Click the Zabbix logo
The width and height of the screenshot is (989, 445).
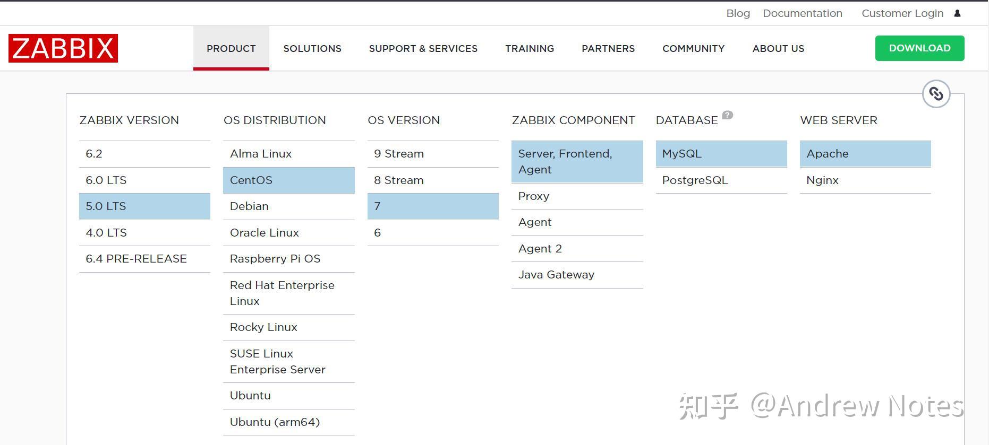coord(63,48)
